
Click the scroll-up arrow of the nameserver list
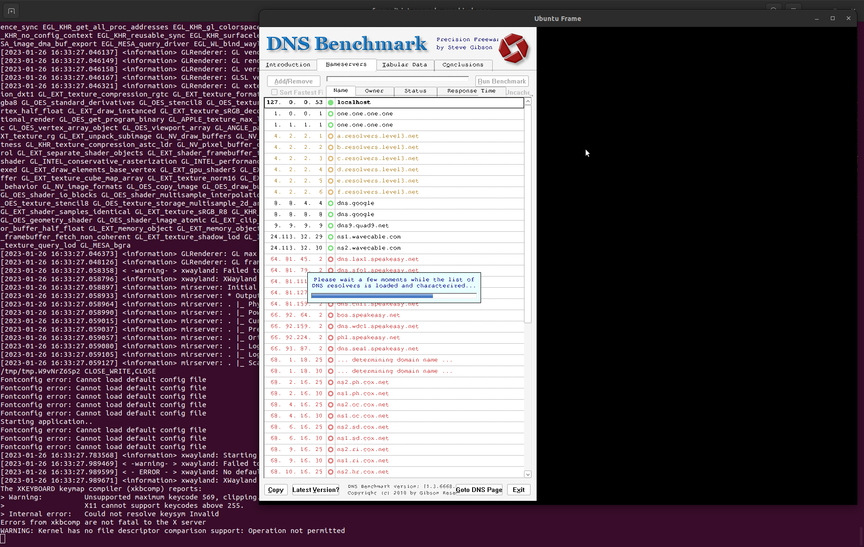(528, 102)
